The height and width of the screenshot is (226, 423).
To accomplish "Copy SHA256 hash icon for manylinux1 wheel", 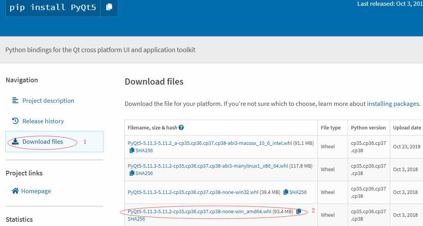I will coord(132,173).
